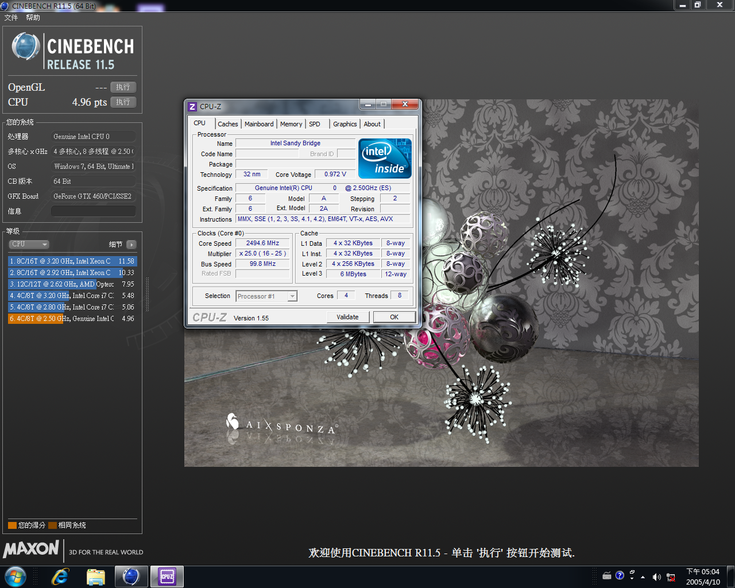Show hidden tray icons arrow
This screenshot has width=735, height=588.
[643, 577]
